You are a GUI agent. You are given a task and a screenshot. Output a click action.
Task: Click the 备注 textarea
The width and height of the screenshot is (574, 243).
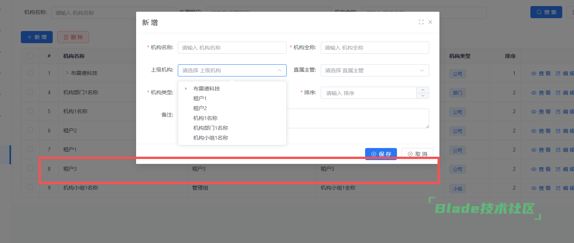pos(358,118)
